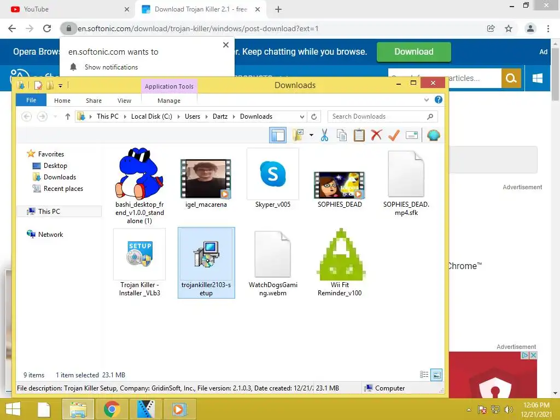Open the File ribbon tab
The image size is (560, 420).
(x=31, y=100)
